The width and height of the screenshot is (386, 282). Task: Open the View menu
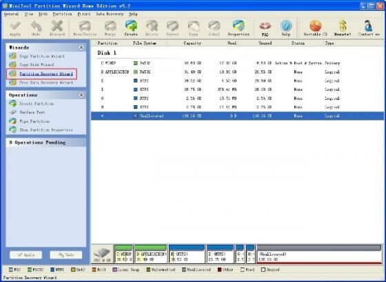pos(29,14)
